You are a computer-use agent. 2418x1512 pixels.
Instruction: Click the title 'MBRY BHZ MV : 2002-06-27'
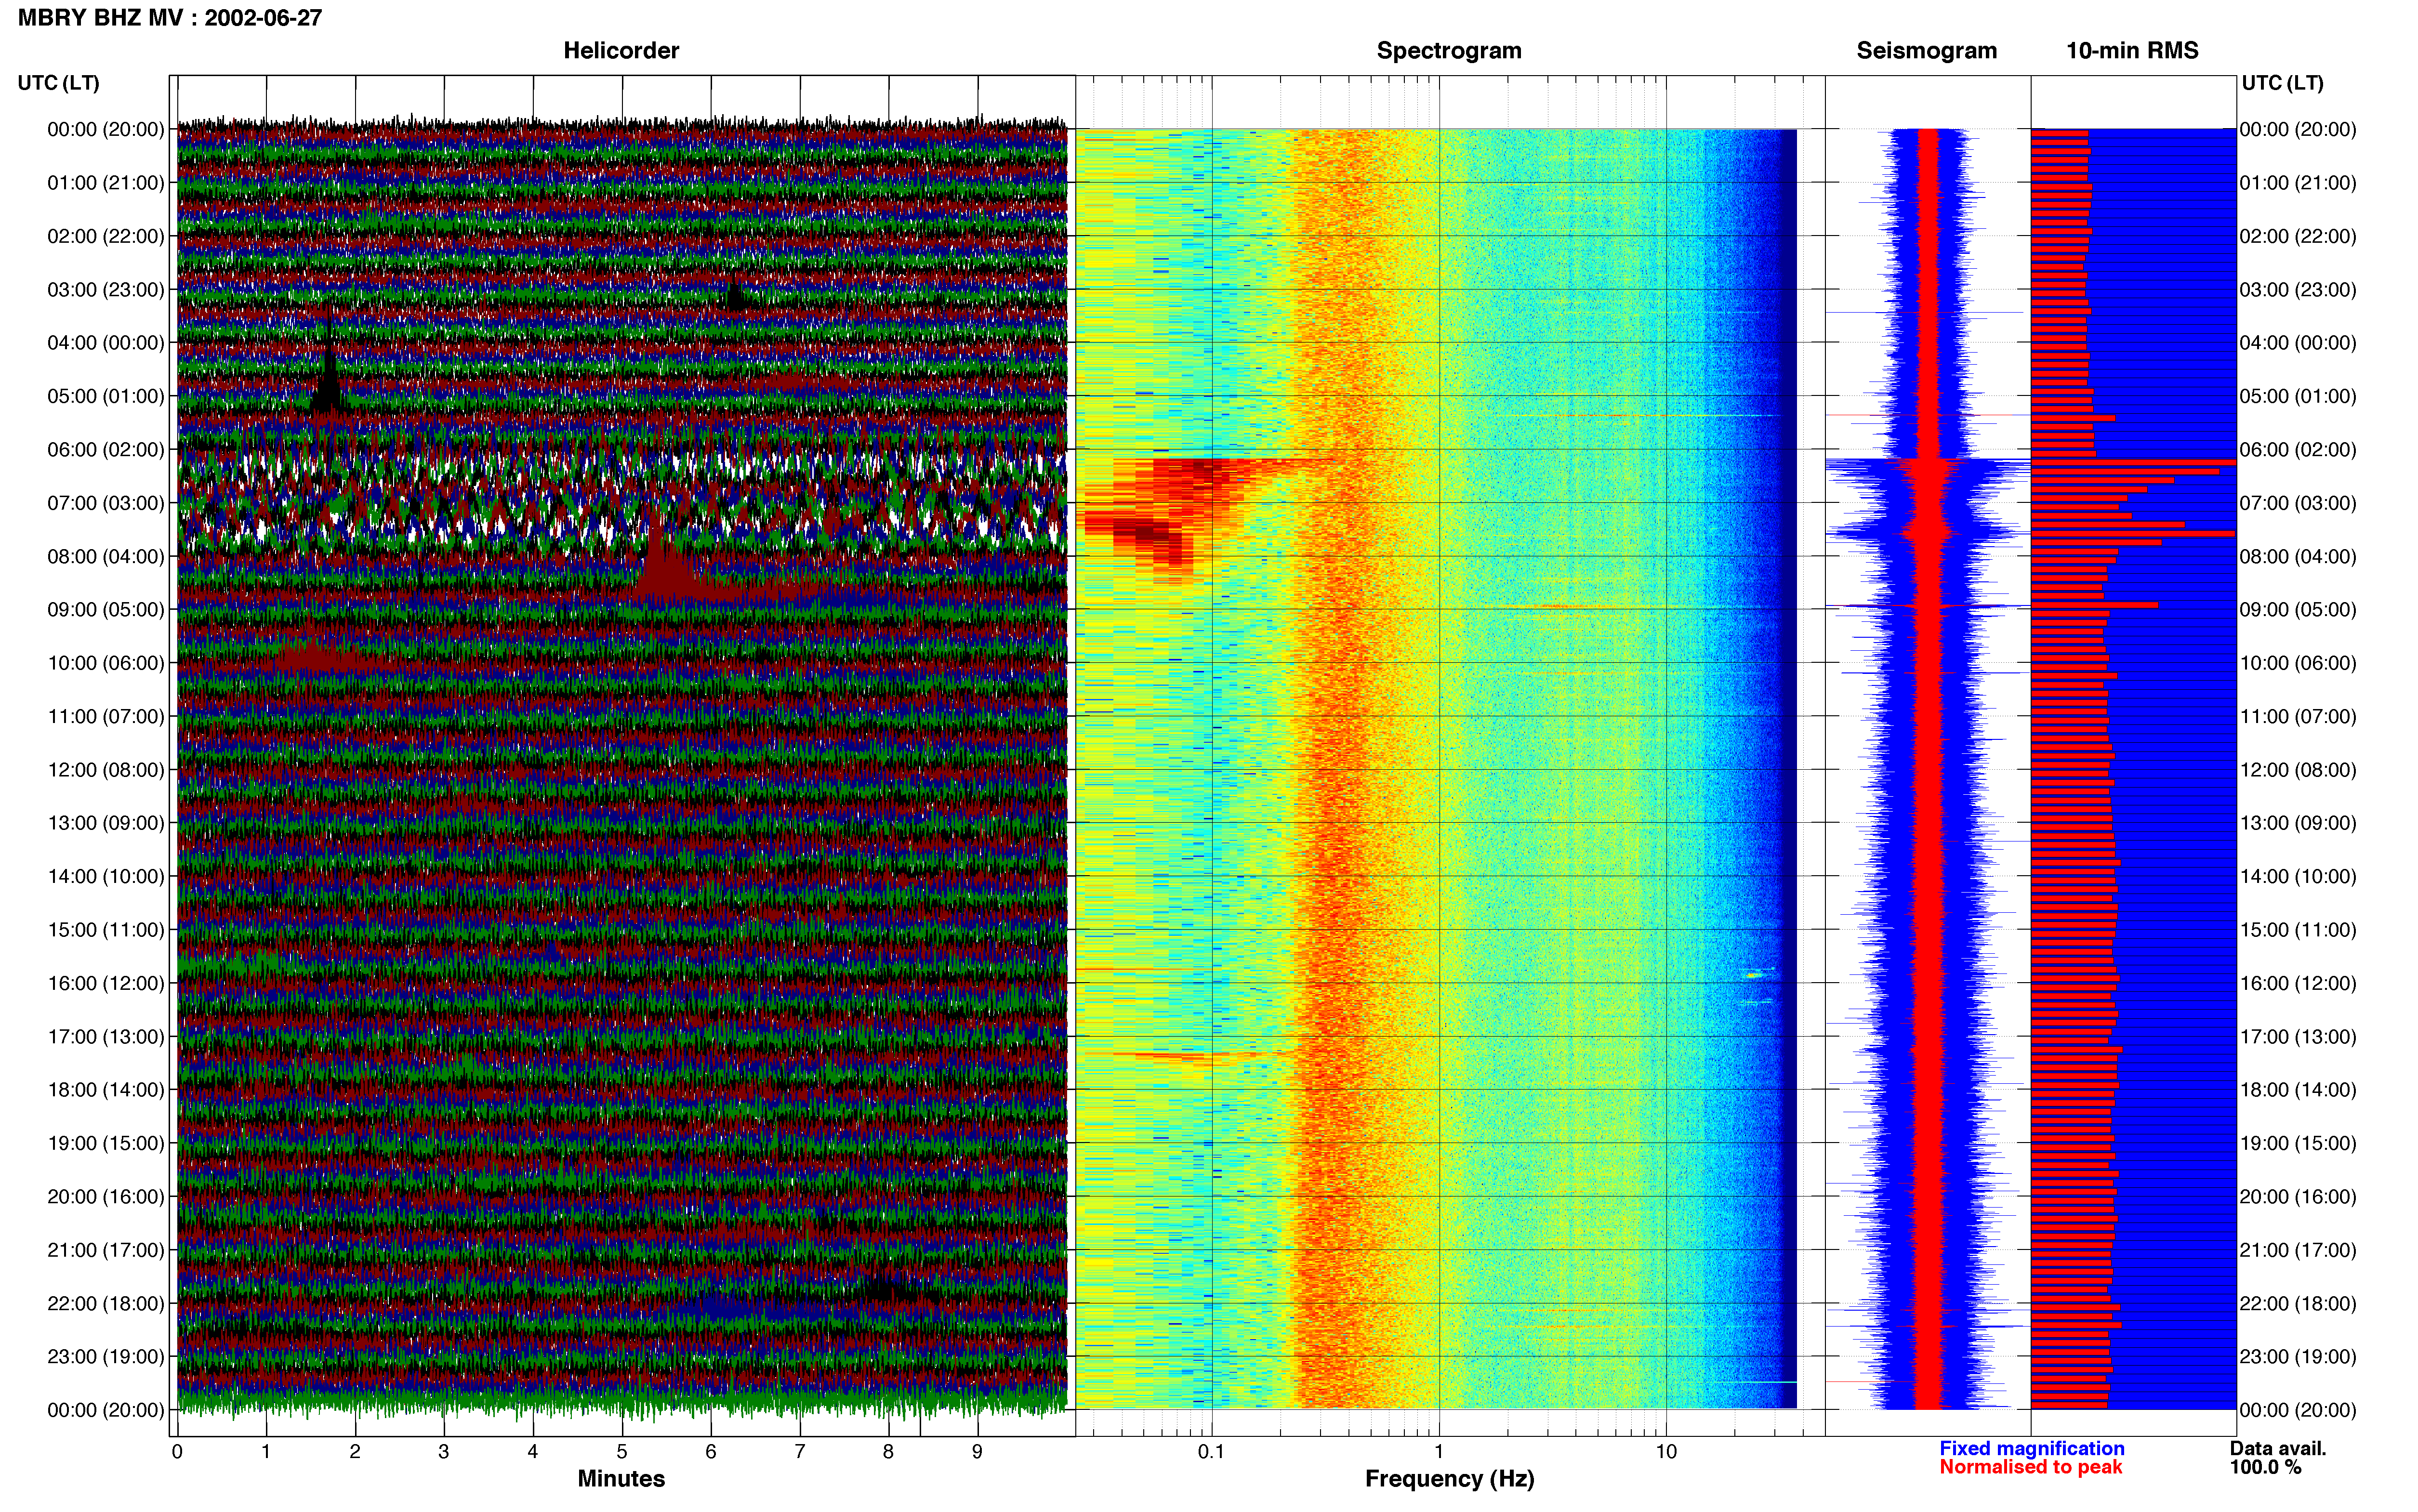tap(170, 18)
